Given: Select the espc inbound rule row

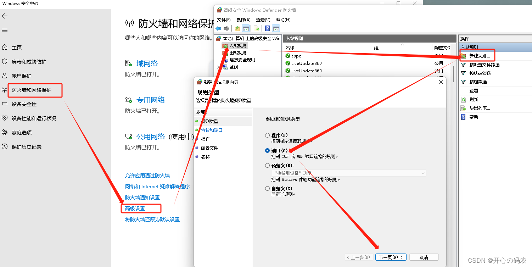Looking at the screenshot, I should (368, 56).
